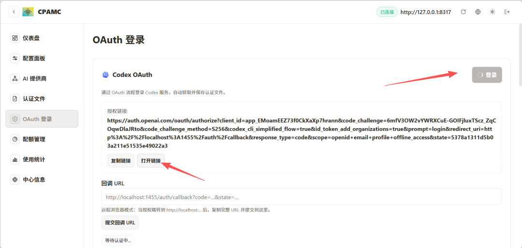
Task: Click the authorization URL text
Action: pyautogui.click(x=302, y=133)
